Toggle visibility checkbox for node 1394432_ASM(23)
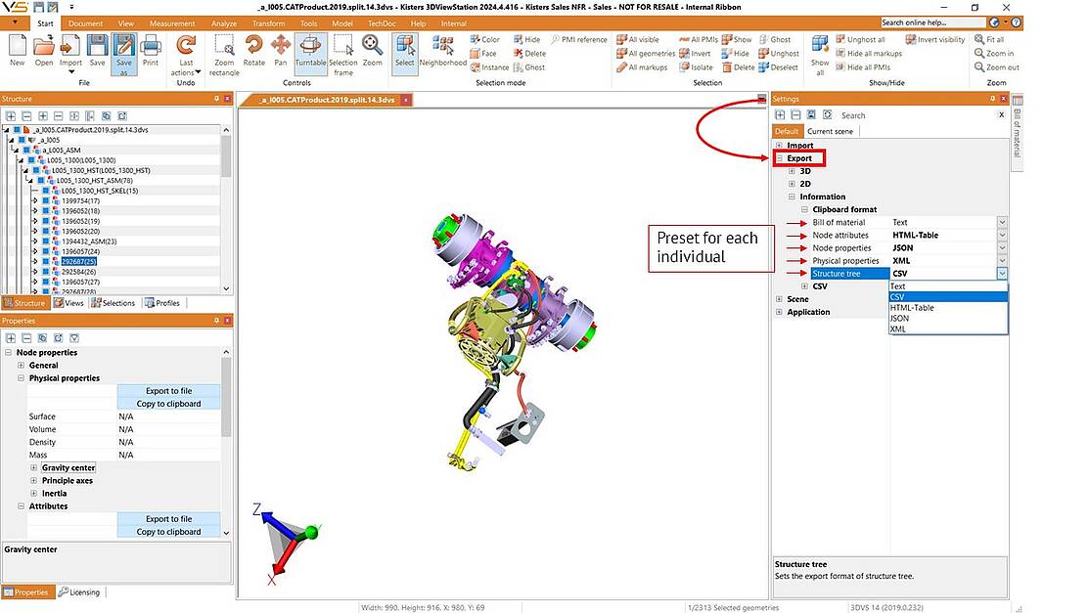 45,241
